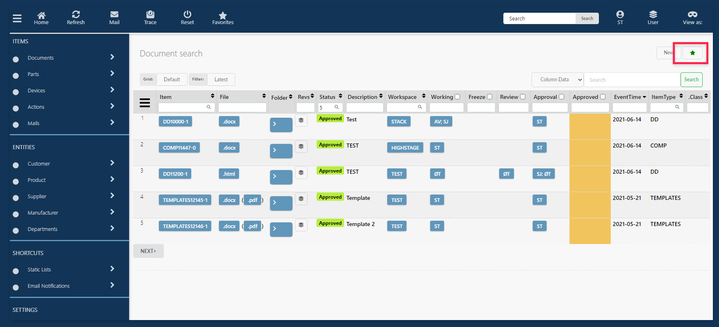Add page to favorites with green star
This screenshot has height=327, width=719.
[692, 53]
